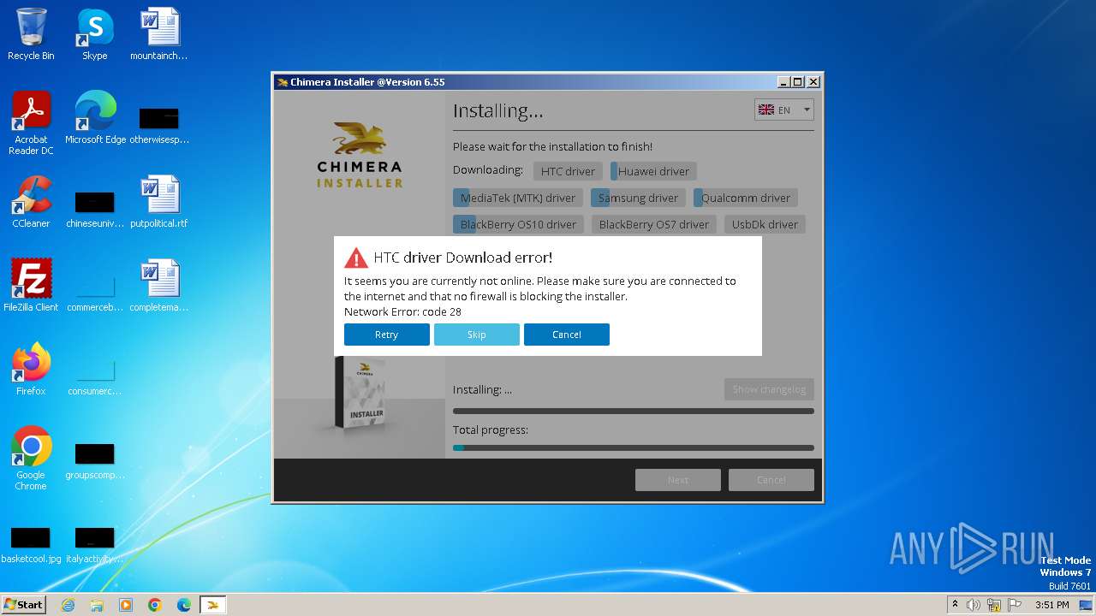Select the MediaTek (MTK) driver tag
The width and height of the screenshot is (1096, 616).
point(518,198)
